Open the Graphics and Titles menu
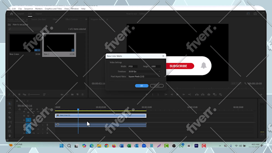The width and height of the screenshot is (272, 153). (53, 9)
